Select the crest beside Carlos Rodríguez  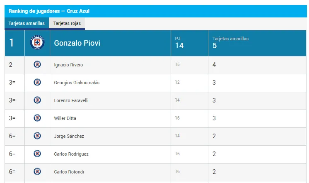coord(37,154)
